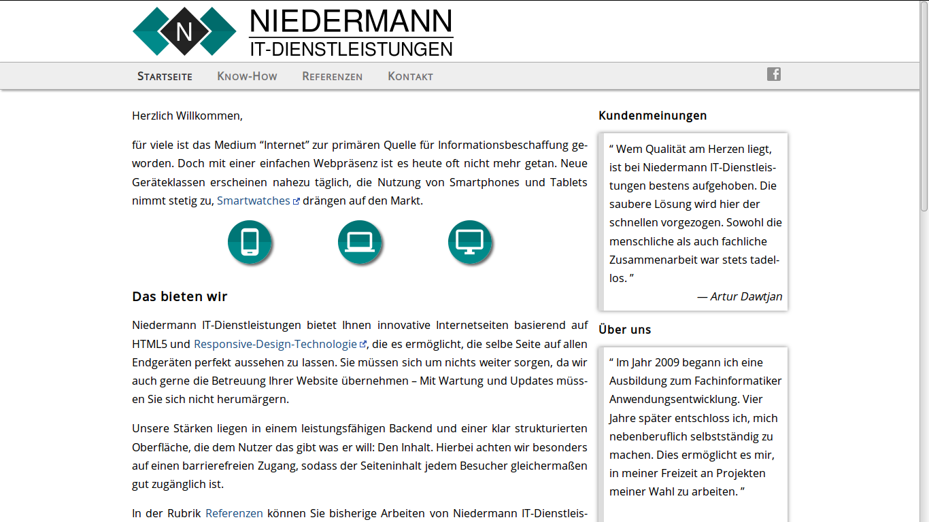Click the customer quote beginning 'Wem Qualität am Herzen'

(x=695, y=213)
